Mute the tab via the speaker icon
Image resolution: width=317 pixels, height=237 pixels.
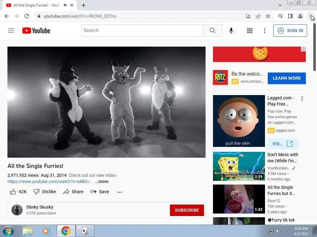(65, 5)
